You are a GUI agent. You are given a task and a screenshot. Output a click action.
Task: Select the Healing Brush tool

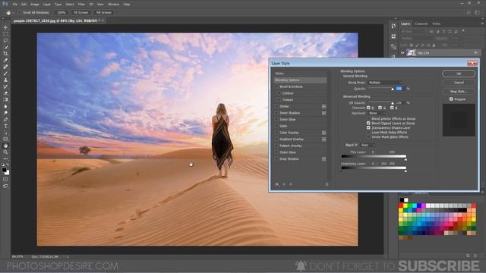[x=5, y=67]
